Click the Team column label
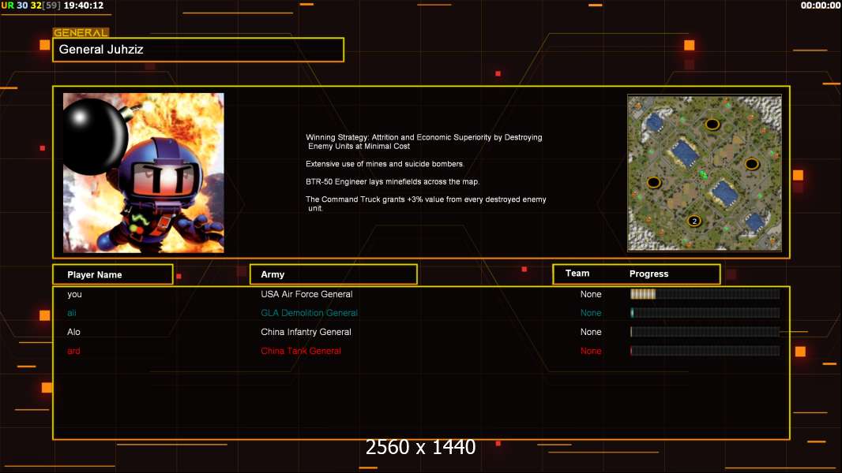842x473 pixels. (x=577, y=274)
